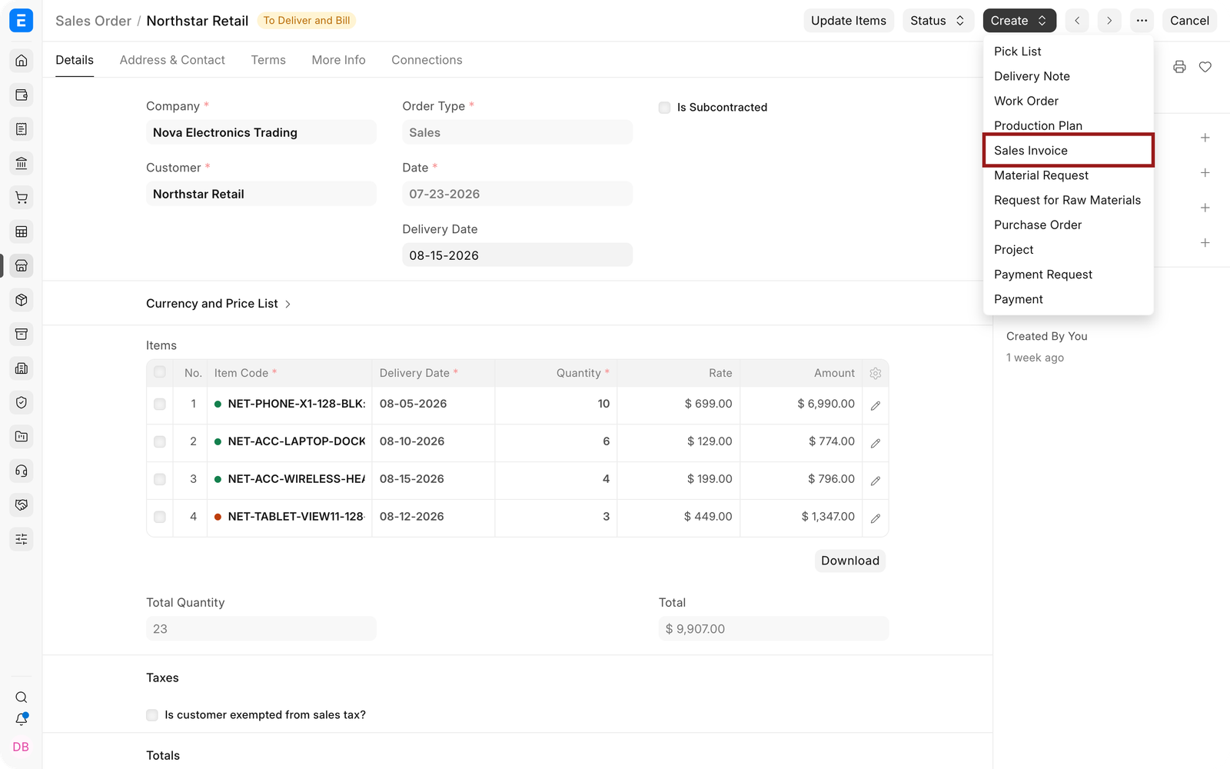Open the notifications bell
The height and width of the screenshot is (769, 1230).
(x=22, y=720)
